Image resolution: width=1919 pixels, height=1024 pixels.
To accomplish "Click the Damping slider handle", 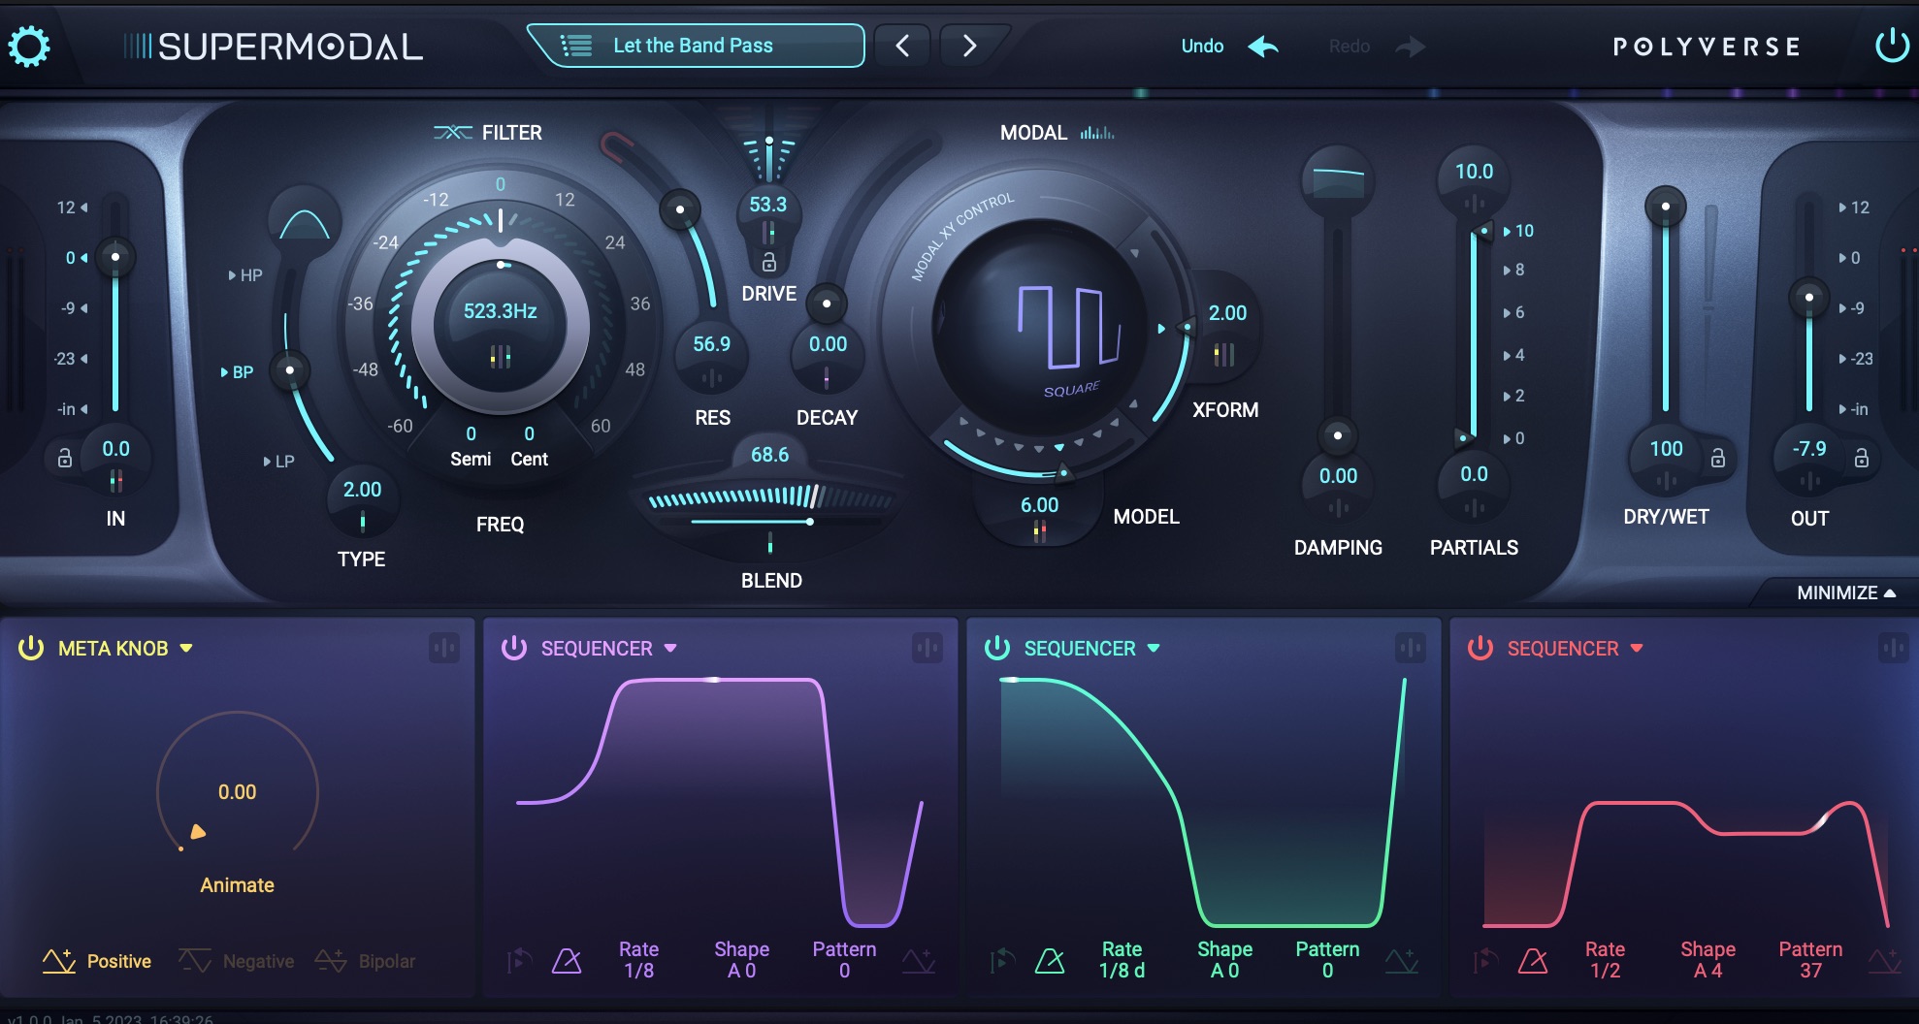I will pos(1338,435).
